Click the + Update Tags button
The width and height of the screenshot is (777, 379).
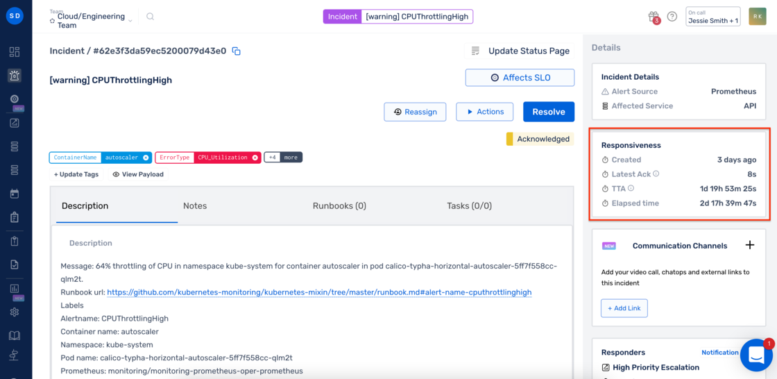[76, 174]
